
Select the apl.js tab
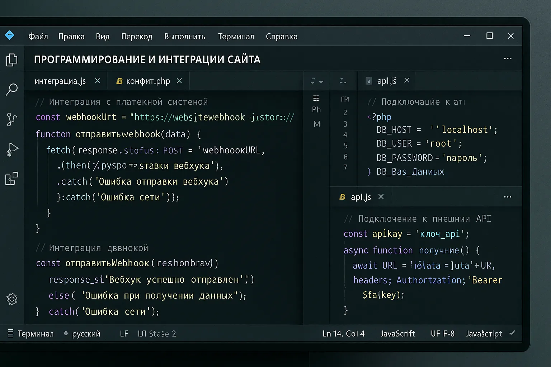(387, 81)
